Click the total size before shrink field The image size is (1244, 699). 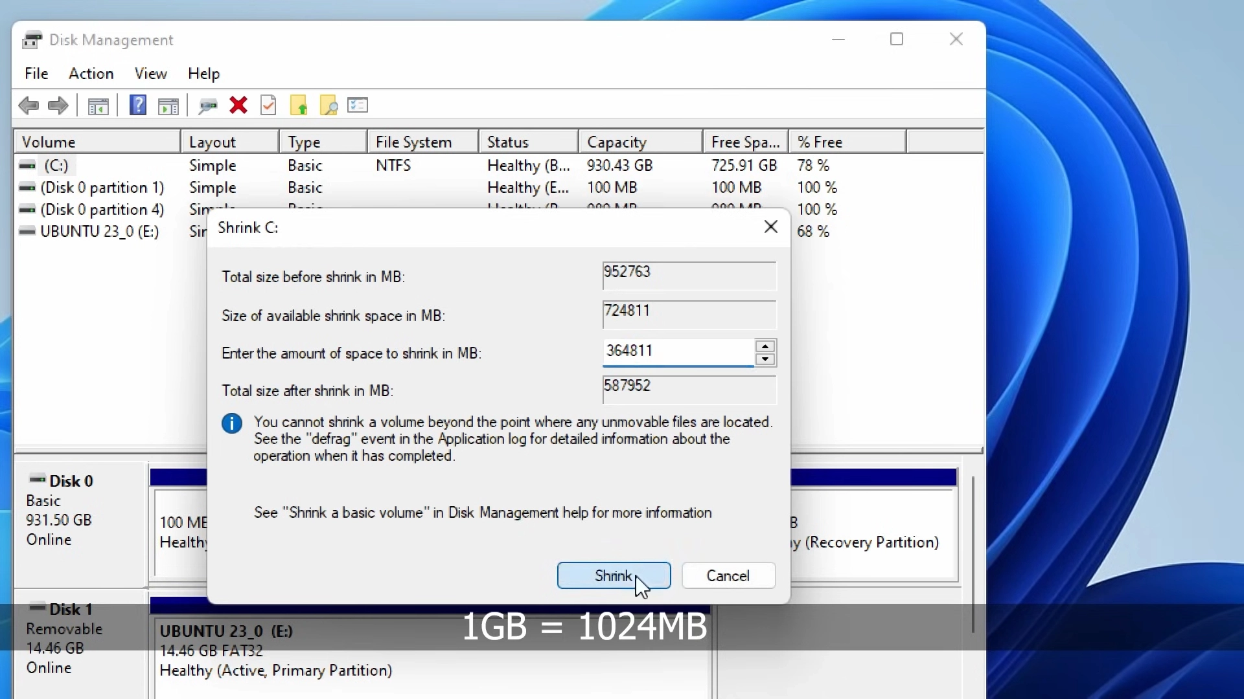pos(689,276)
